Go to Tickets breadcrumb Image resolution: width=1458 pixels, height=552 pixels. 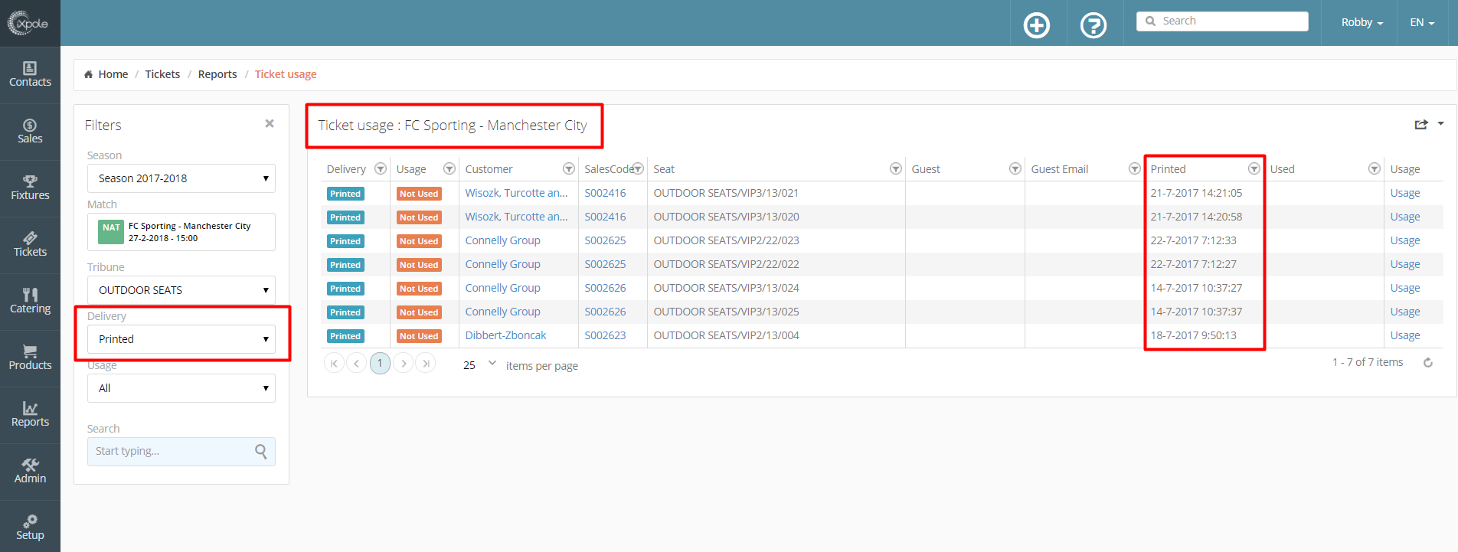pyautogui.click(x=162, y=74)
